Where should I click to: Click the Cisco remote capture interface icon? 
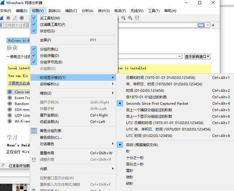click(x=10, y=92)
